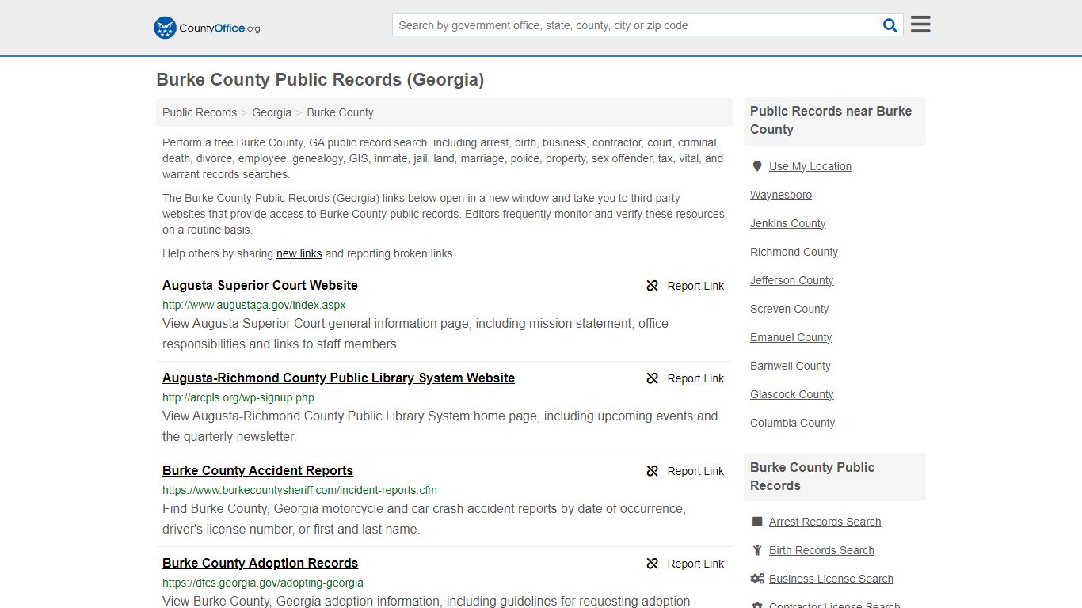This screenshot has height=608, width=1082.
Task: Click broken-link icon for Burke County Adoption Records
Action: 652,564
